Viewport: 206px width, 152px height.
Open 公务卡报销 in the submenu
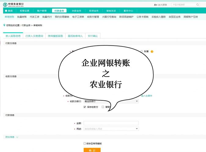(142, 17)
